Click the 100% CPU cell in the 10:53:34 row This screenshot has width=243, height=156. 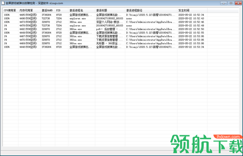coord(6,47)
